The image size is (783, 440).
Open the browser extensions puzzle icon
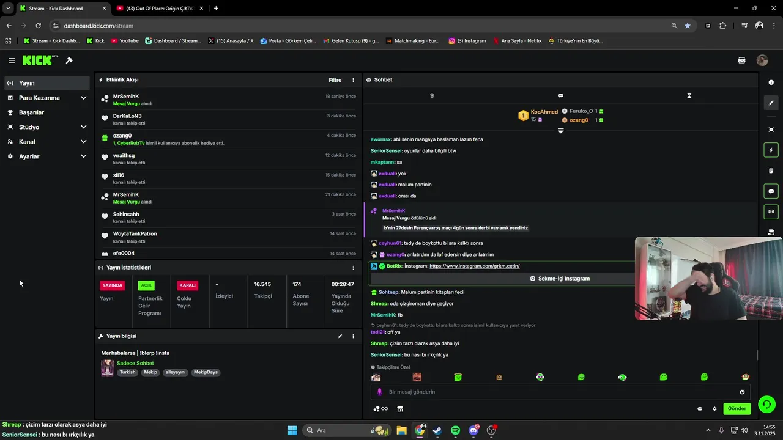pyautogui.click(x=723, y=26)
